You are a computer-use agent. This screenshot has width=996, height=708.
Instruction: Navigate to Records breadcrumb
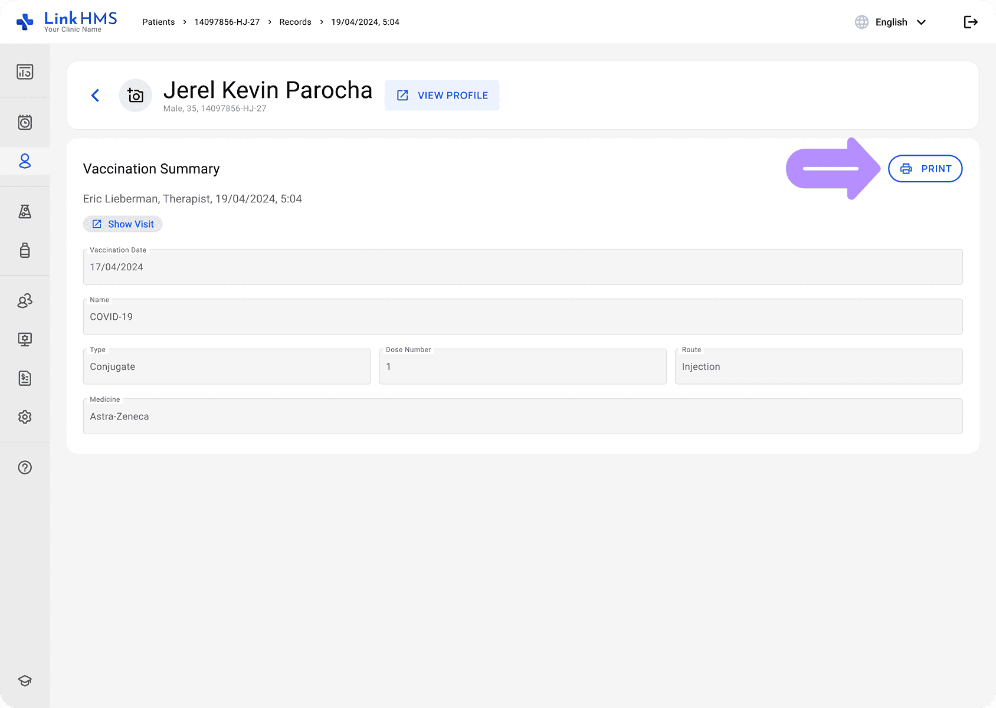point(295,22)
